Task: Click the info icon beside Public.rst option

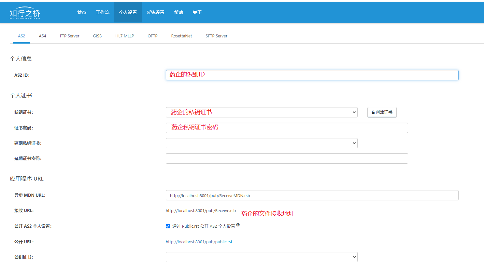Action: tap(238, 225)
